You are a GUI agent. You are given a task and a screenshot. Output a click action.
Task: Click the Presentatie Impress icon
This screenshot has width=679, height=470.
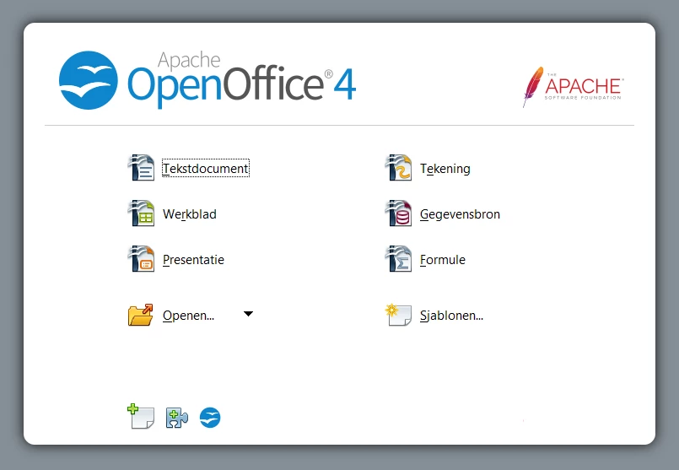141,258
